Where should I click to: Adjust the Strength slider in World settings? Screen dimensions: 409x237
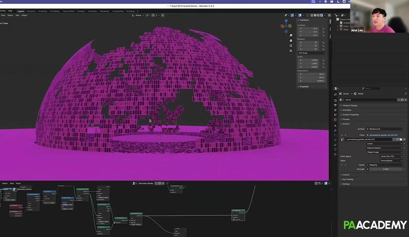[x=386, y=169]
